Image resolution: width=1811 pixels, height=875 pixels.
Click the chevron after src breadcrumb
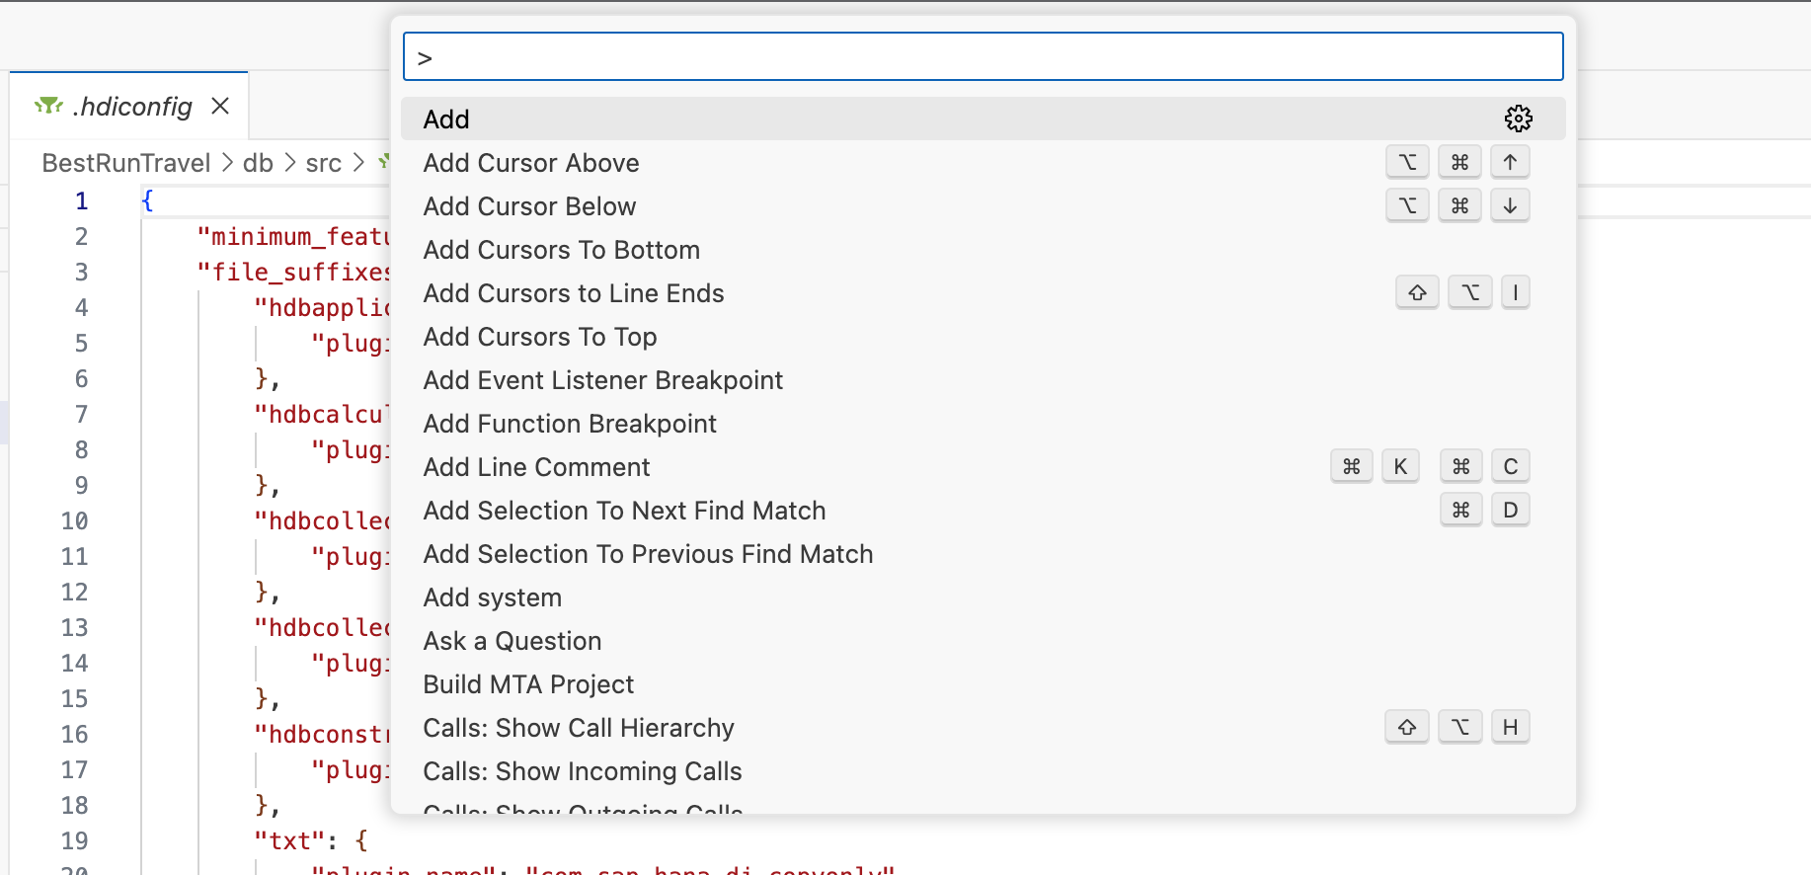click(x=358, y=163)
